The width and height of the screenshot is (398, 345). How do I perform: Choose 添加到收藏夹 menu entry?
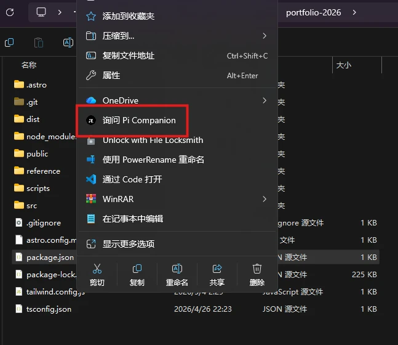coord(177,16)
